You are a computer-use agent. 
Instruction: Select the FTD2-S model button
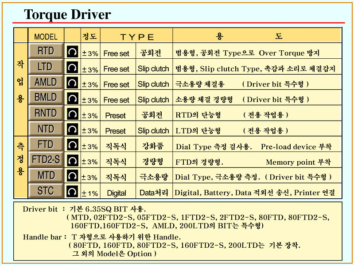pyautogui.click(x=46, y=159)
